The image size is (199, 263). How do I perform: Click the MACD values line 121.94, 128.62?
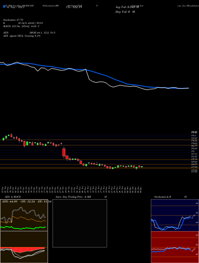tap(21, 26)
